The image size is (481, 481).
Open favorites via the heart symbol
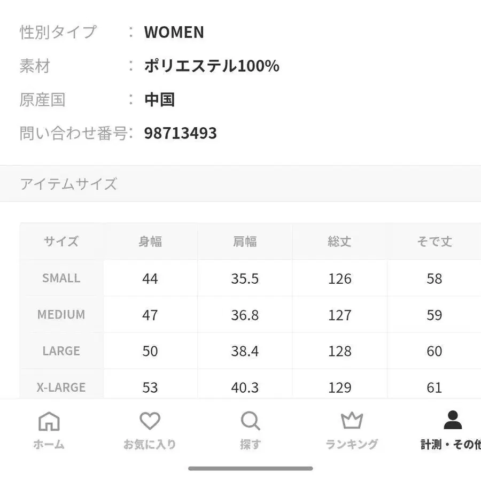pyautogui.click(x=150, y=422)
